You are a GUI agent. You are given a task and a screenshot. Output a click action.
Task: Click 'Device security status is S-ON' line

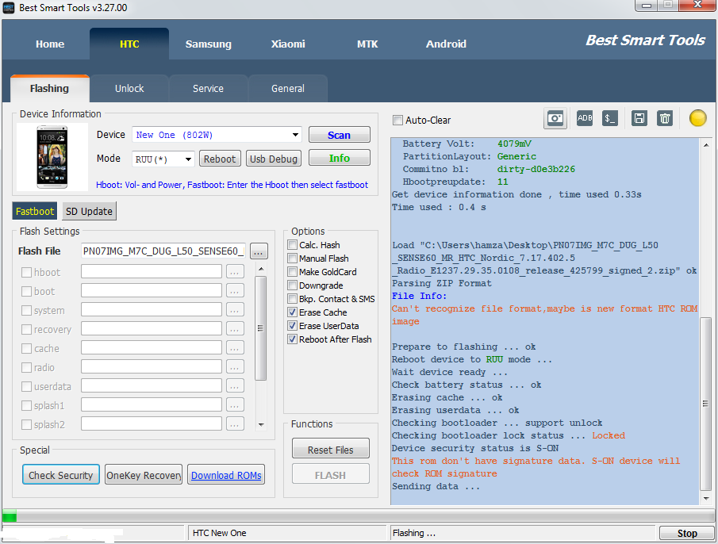pyautogui.click(x=475, y=448)
